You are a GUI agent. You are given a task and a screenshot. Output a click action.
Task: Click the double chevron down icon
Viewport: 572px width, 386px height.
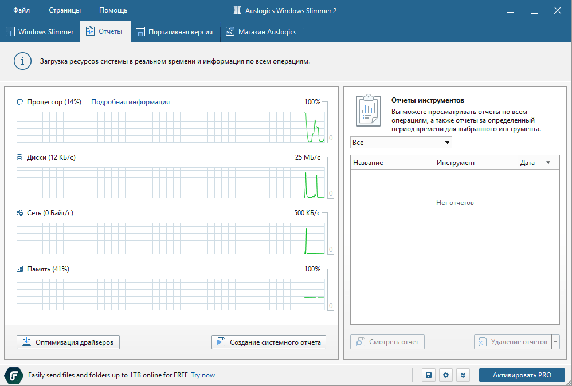click(x=463, y=375)
